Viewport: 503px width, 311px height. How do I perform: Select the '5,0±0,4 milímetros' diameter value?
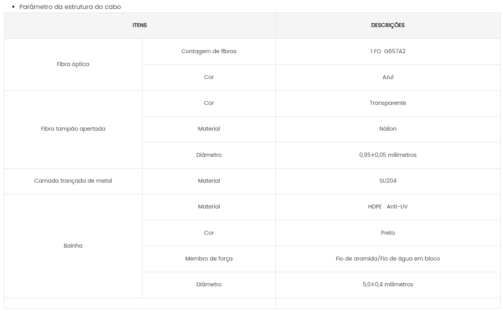click(388, 284)
